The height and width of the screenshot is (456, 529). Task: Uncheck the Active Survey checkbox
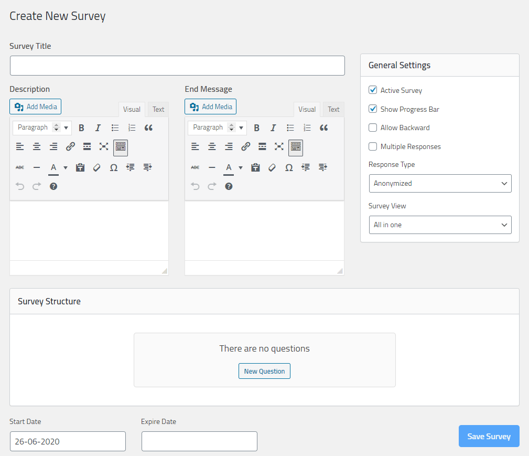(x=373, y=90)
